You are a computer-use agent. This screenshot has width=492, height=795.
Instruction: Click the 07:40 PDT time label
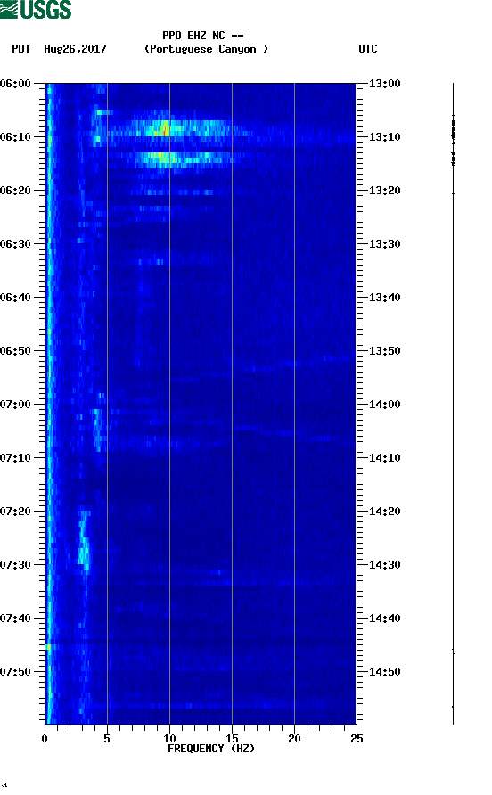click(15, 619)
